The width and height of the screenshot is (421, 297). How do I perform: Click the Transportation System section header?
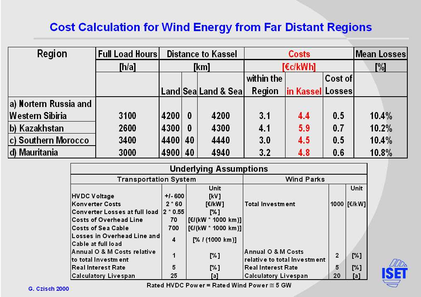point(157,179)
